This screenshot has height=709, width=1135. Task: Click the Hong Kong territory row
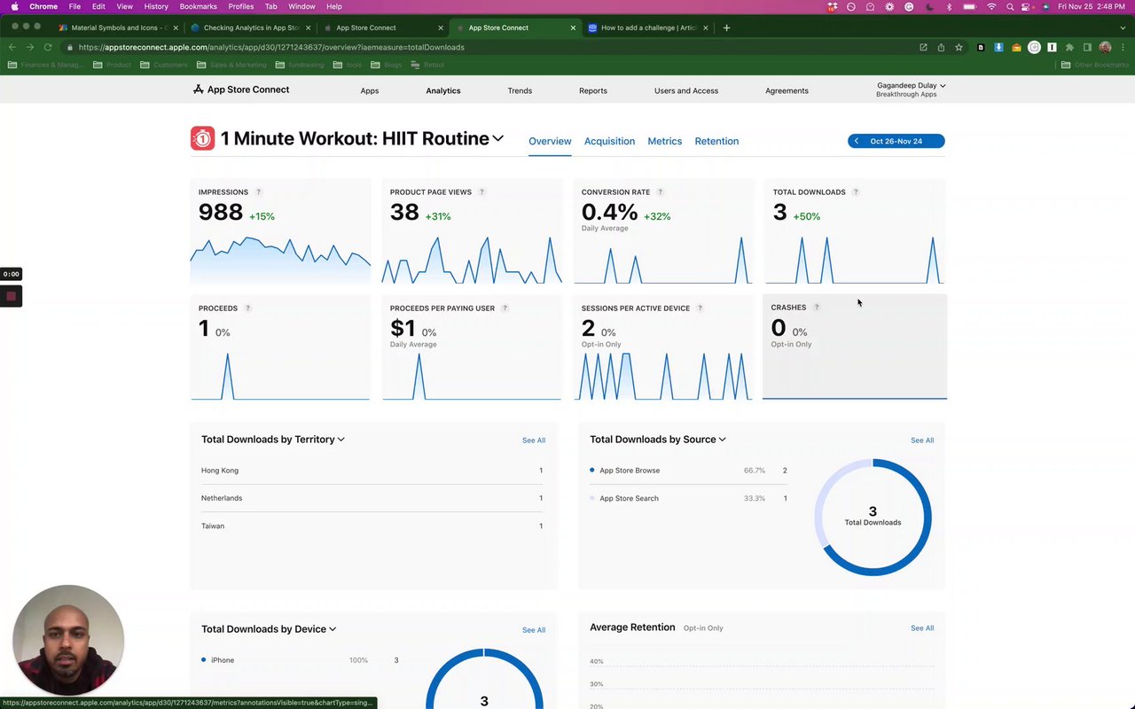(372, 471)
